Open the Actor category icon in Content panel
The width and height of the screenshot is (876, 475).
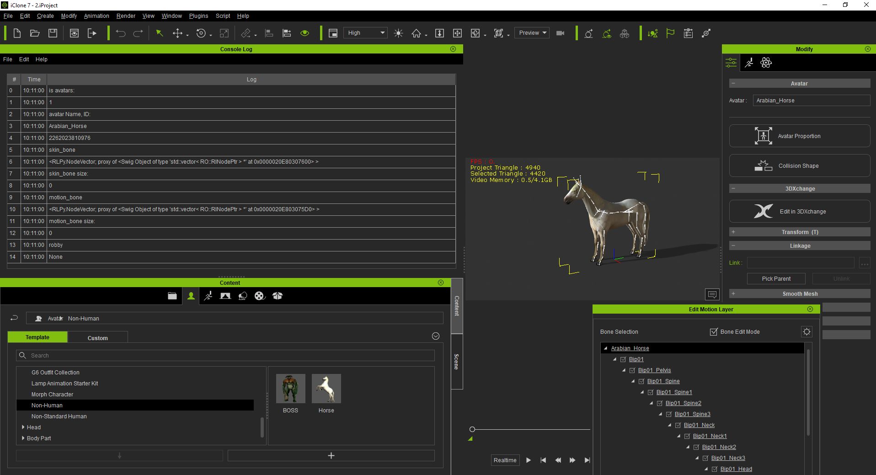191,296
